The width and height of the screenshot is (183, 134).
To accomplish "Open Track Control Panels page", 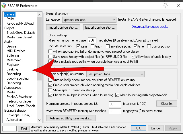I will coord(21,106).
